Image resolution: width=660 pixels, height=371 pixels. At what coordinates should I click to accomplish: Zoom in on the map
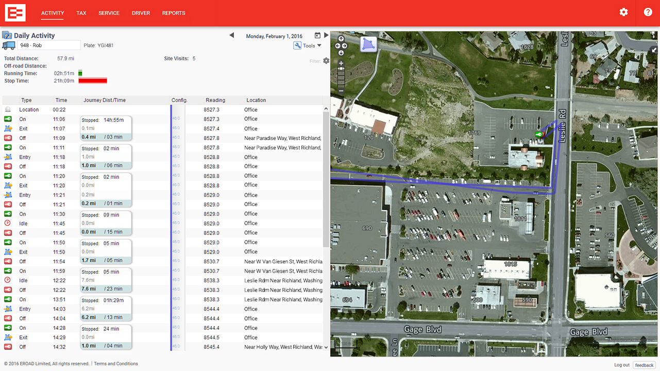point(341,63)
